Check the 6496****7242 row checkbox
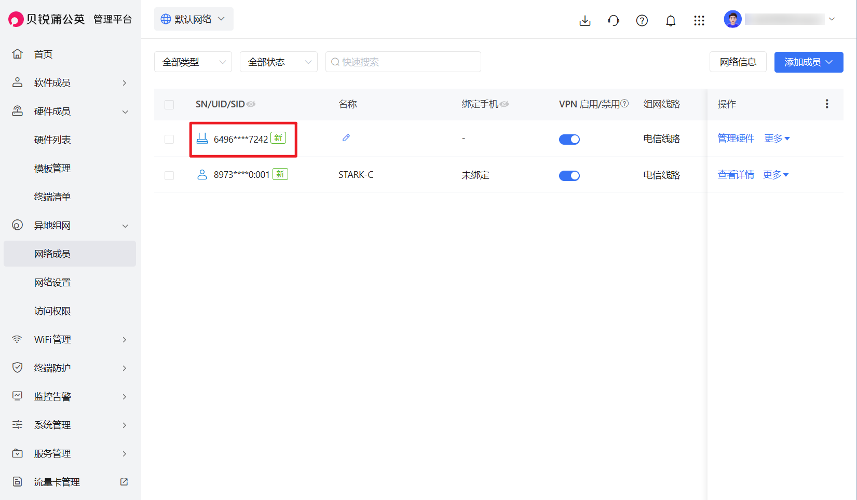 coord(169,139)
